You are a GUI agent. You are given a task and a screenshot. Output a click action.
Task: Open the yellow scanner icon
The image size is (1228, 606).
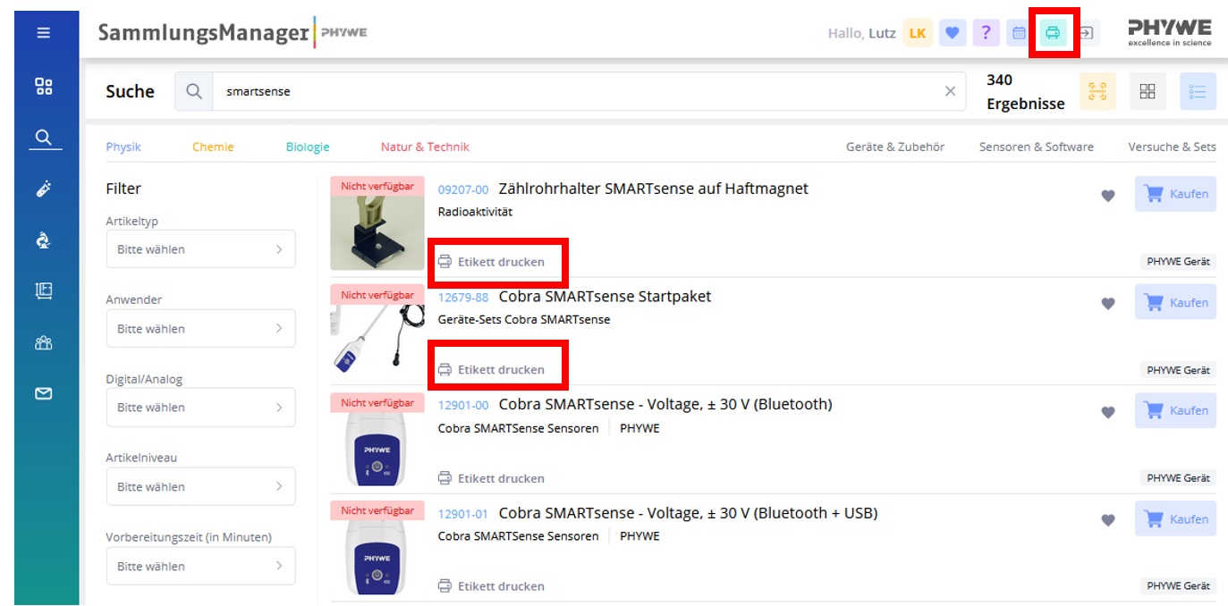[1097, 91]
